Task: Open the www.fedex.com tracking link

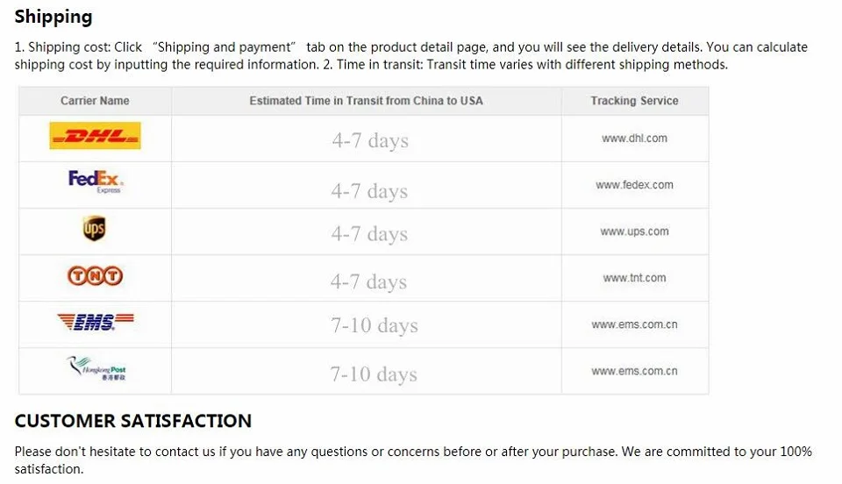Action: coord(634,185)
